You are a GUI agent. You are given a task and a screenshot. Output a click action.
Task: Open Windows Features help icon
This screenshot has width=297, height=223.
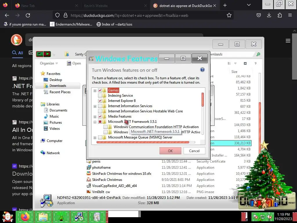pos(202,70)
